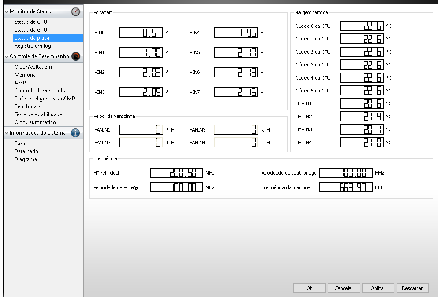Click the TMPIN3 temperature value 20.1
438x297 pixels.
(362, 129)
